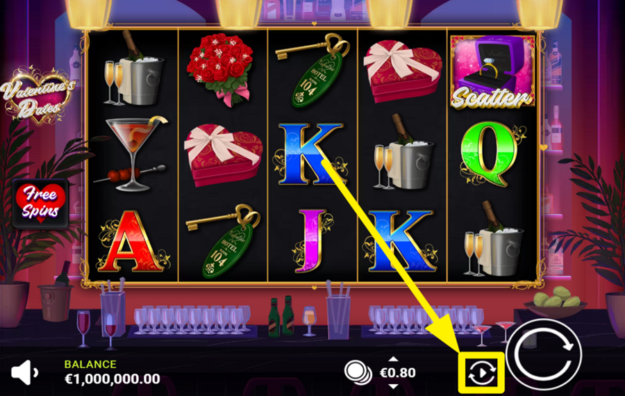625x396 pixels.
Task: Increase the bet with up arrow
Action: 393,359
